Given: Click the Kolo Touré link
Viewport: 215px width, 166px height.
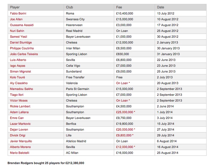Looking at the screenshot, I should click(x=17, y=77).
